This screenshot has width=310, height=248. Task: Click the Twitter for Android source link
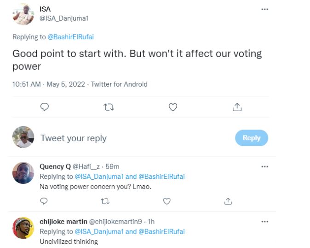119,84
